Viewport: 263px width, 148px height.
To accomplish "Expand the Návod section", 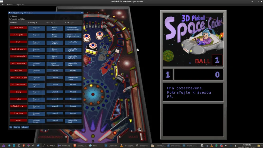I will click(11, 16).
